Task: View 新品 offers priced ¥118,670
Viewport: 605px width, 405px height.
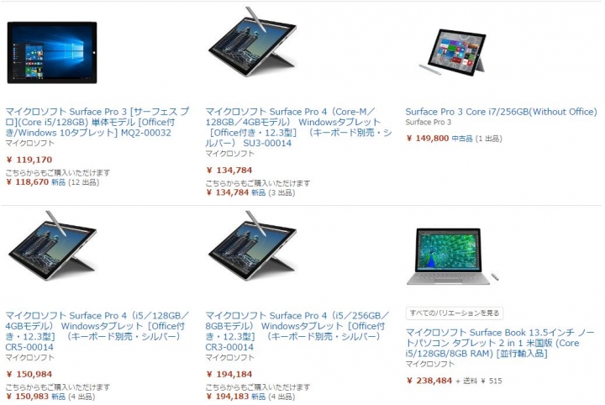Action: click(59, 182)
